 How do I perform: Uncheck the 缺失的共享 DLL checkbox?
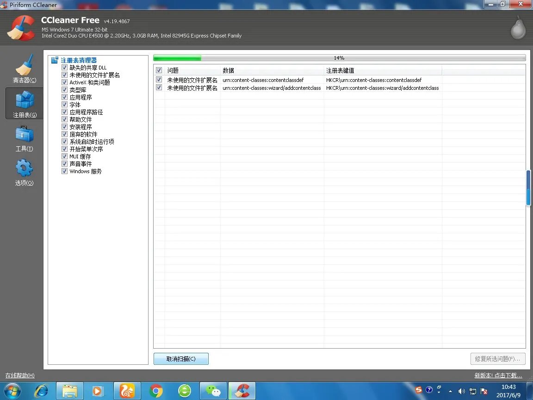pos(65,68)
